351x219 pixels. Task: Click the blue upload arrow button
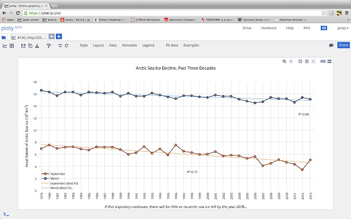click(59, 37)
